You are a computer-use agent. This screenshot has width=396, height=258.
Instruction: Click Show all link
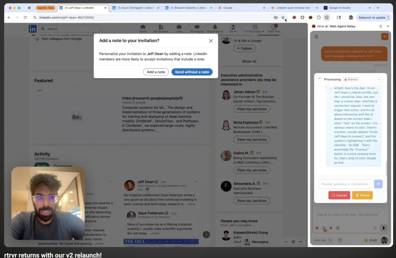pos(249,61)
